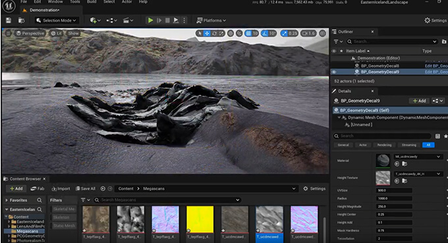Open the Quick Add to Project menu
The width and height of the screenshot is (448, 243).
pyautogui.click(x=95, y=20)
